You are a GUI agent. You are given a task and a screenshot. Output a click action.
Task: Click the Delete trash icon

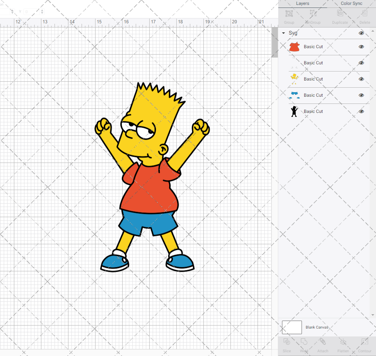[365, 14]
